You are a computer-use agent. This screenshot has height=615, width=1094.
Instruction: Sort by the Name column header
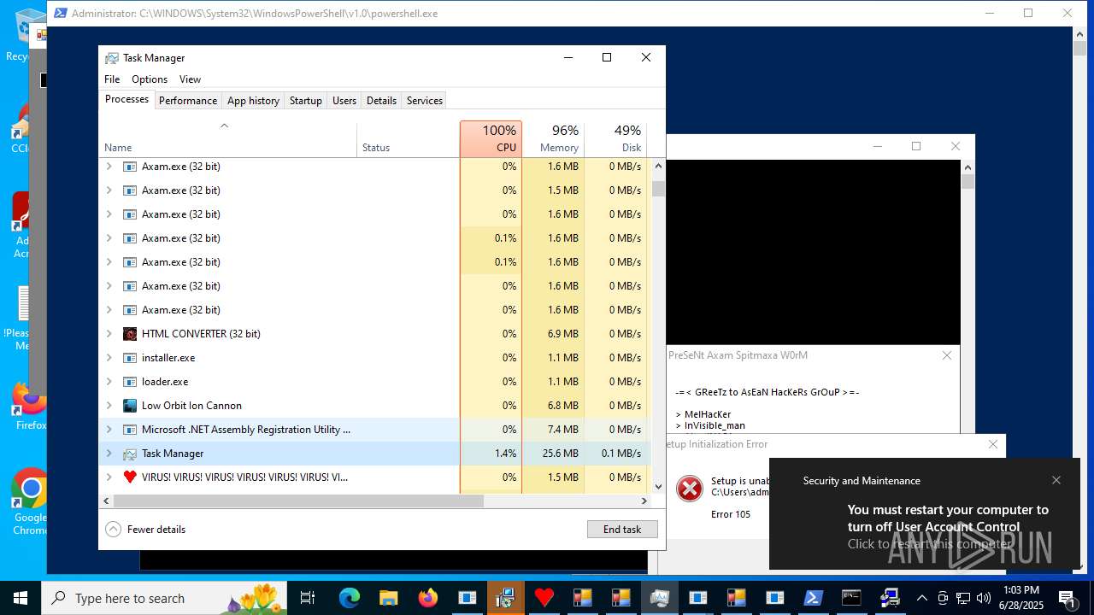tap(228, 138)
